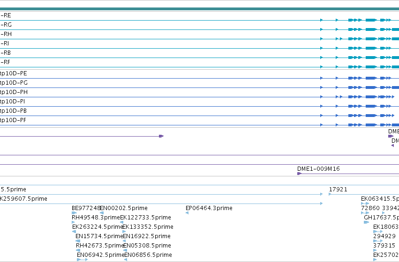
Task: Select EN05308.5prime EST label
Action: tap(147, 246)
